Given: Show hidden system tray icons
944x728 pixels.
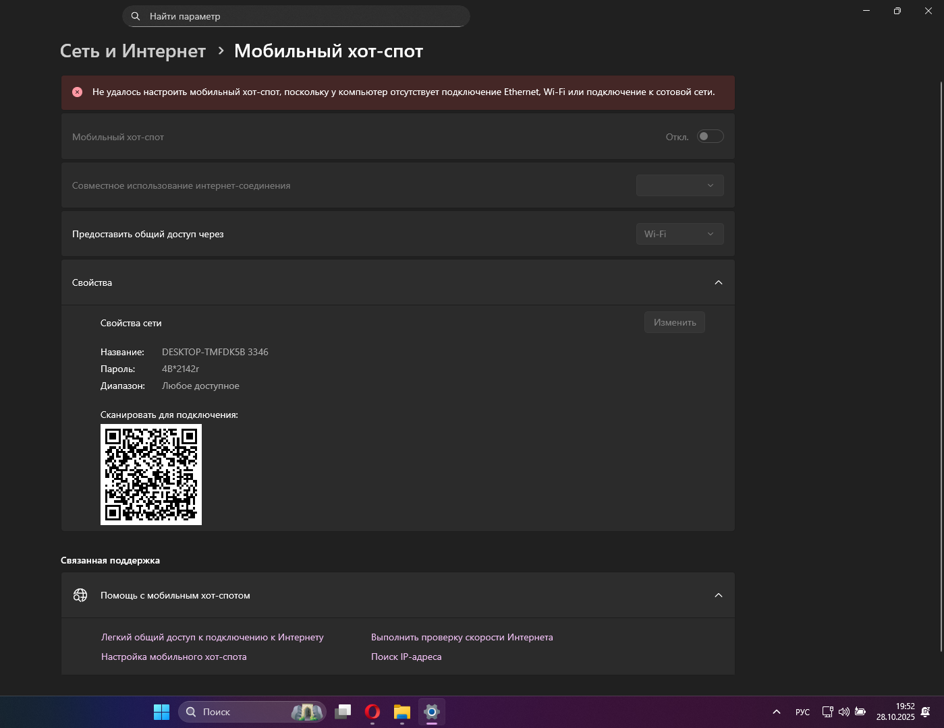Looking at the screenshot, I should pyautogui.click(x=777, y=712).
